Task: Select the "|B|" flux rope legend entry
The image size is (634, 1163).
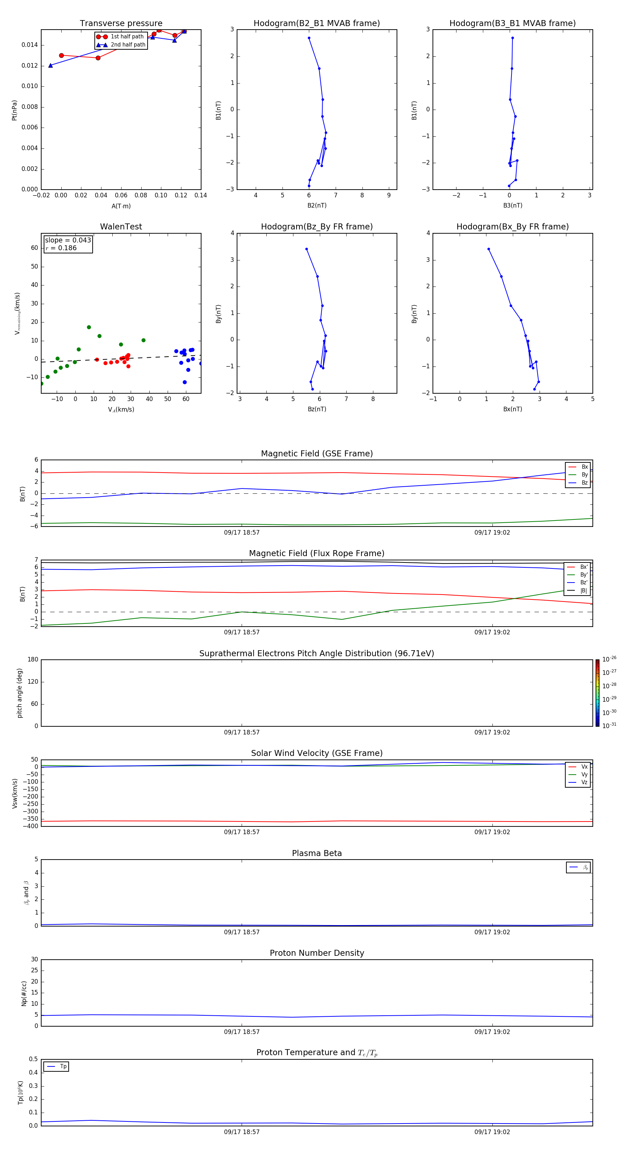Action: click(578, 591)
